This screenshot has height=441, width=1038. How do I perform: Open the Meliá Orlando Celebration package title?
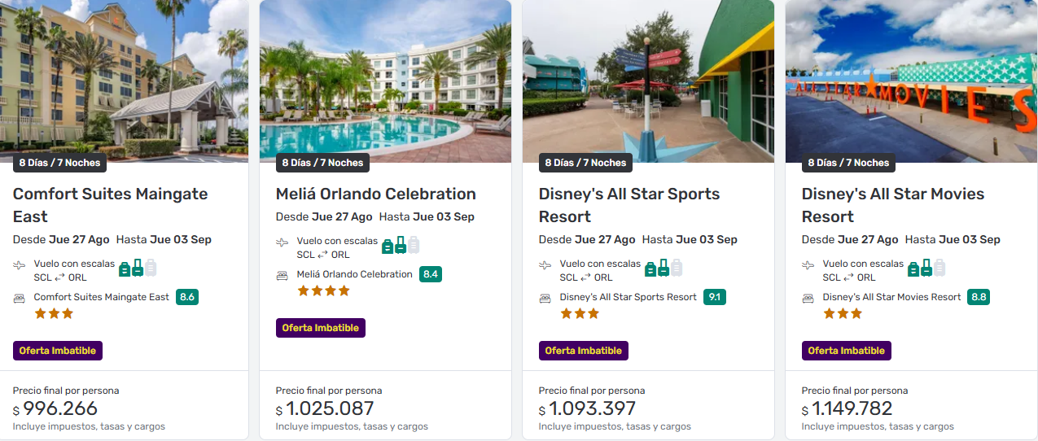[x=375, y=194]
